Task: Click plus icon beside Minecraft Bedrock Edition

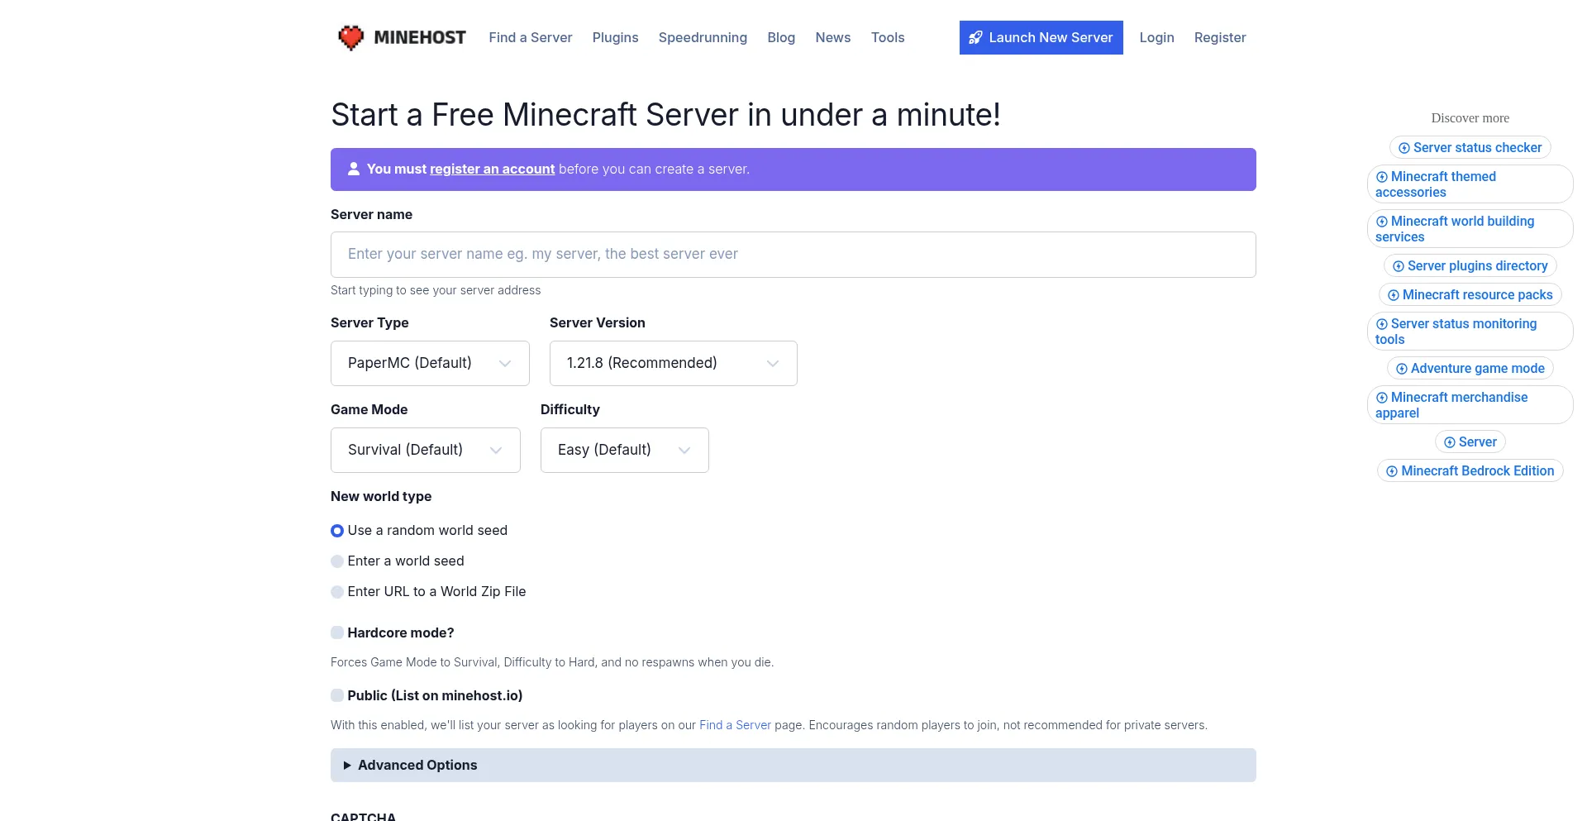Action: click(x=1391, y=471)
